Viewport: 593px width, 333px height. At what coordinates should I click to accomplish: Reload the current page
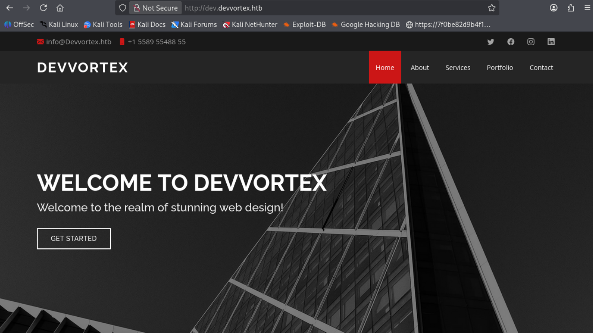coord(43,8)
